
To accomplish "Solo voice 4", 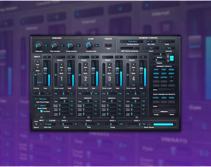I will (133, 65).
